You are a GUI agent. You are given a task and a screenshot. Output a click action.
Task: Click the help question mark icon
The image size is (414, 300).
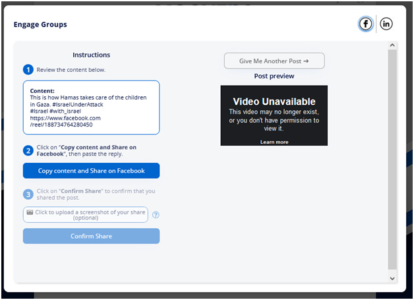(156, 215)
